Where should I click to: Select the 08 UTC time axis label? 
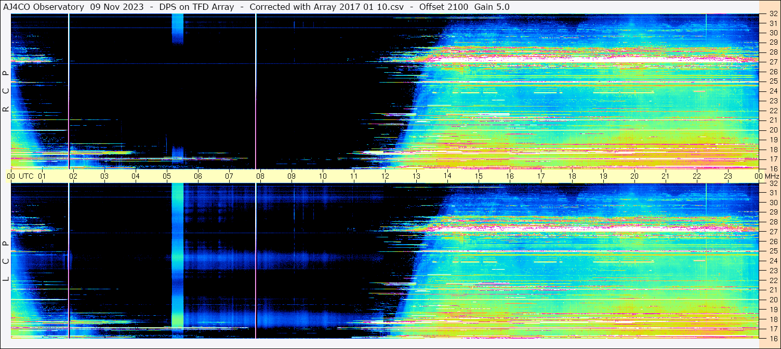260,176
